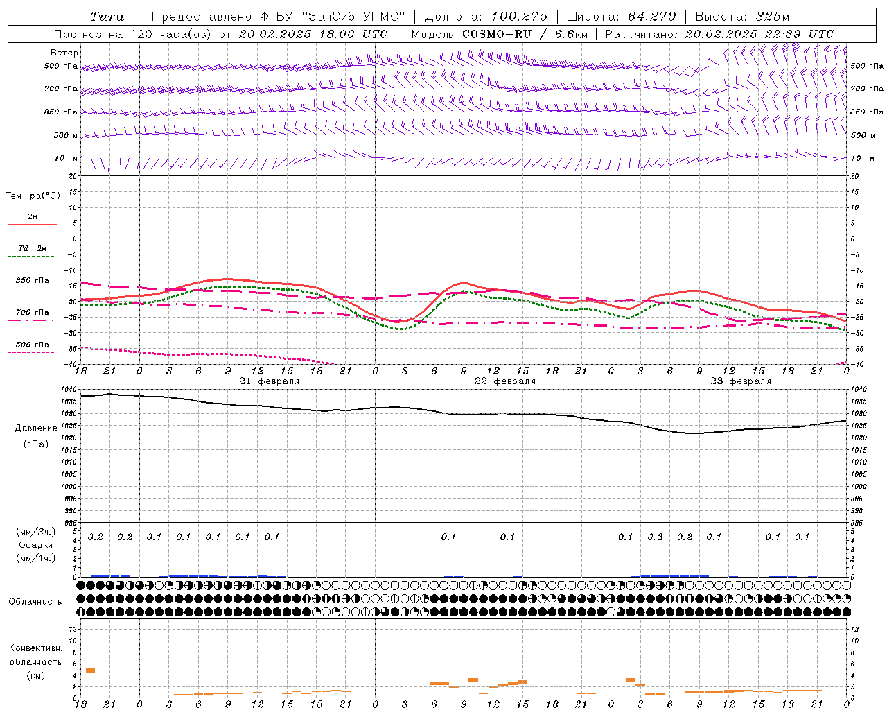Screen dimensions: 887x710
Task: Click the "(км)" convective cloud unit label
Action: tap(35, 675)
